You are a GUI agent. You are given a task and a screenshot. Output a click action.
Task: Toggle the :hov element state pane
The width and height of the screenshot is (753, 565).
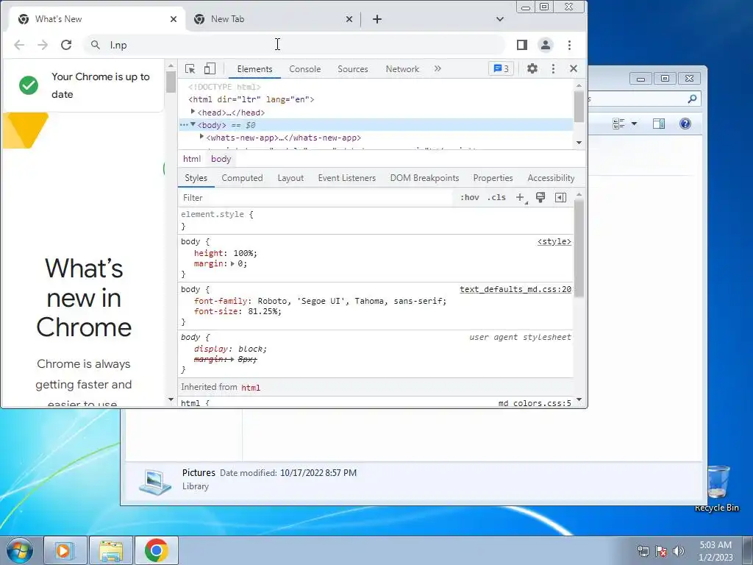pos(470,197)
